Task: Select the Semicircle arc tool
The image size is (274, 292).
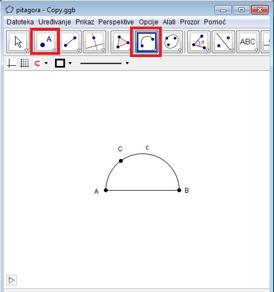Action: pyautogui.click(x=147, y=42)
